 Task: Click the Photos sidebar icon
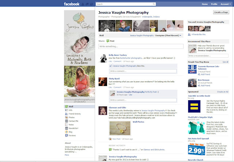[x=67, y=117]
